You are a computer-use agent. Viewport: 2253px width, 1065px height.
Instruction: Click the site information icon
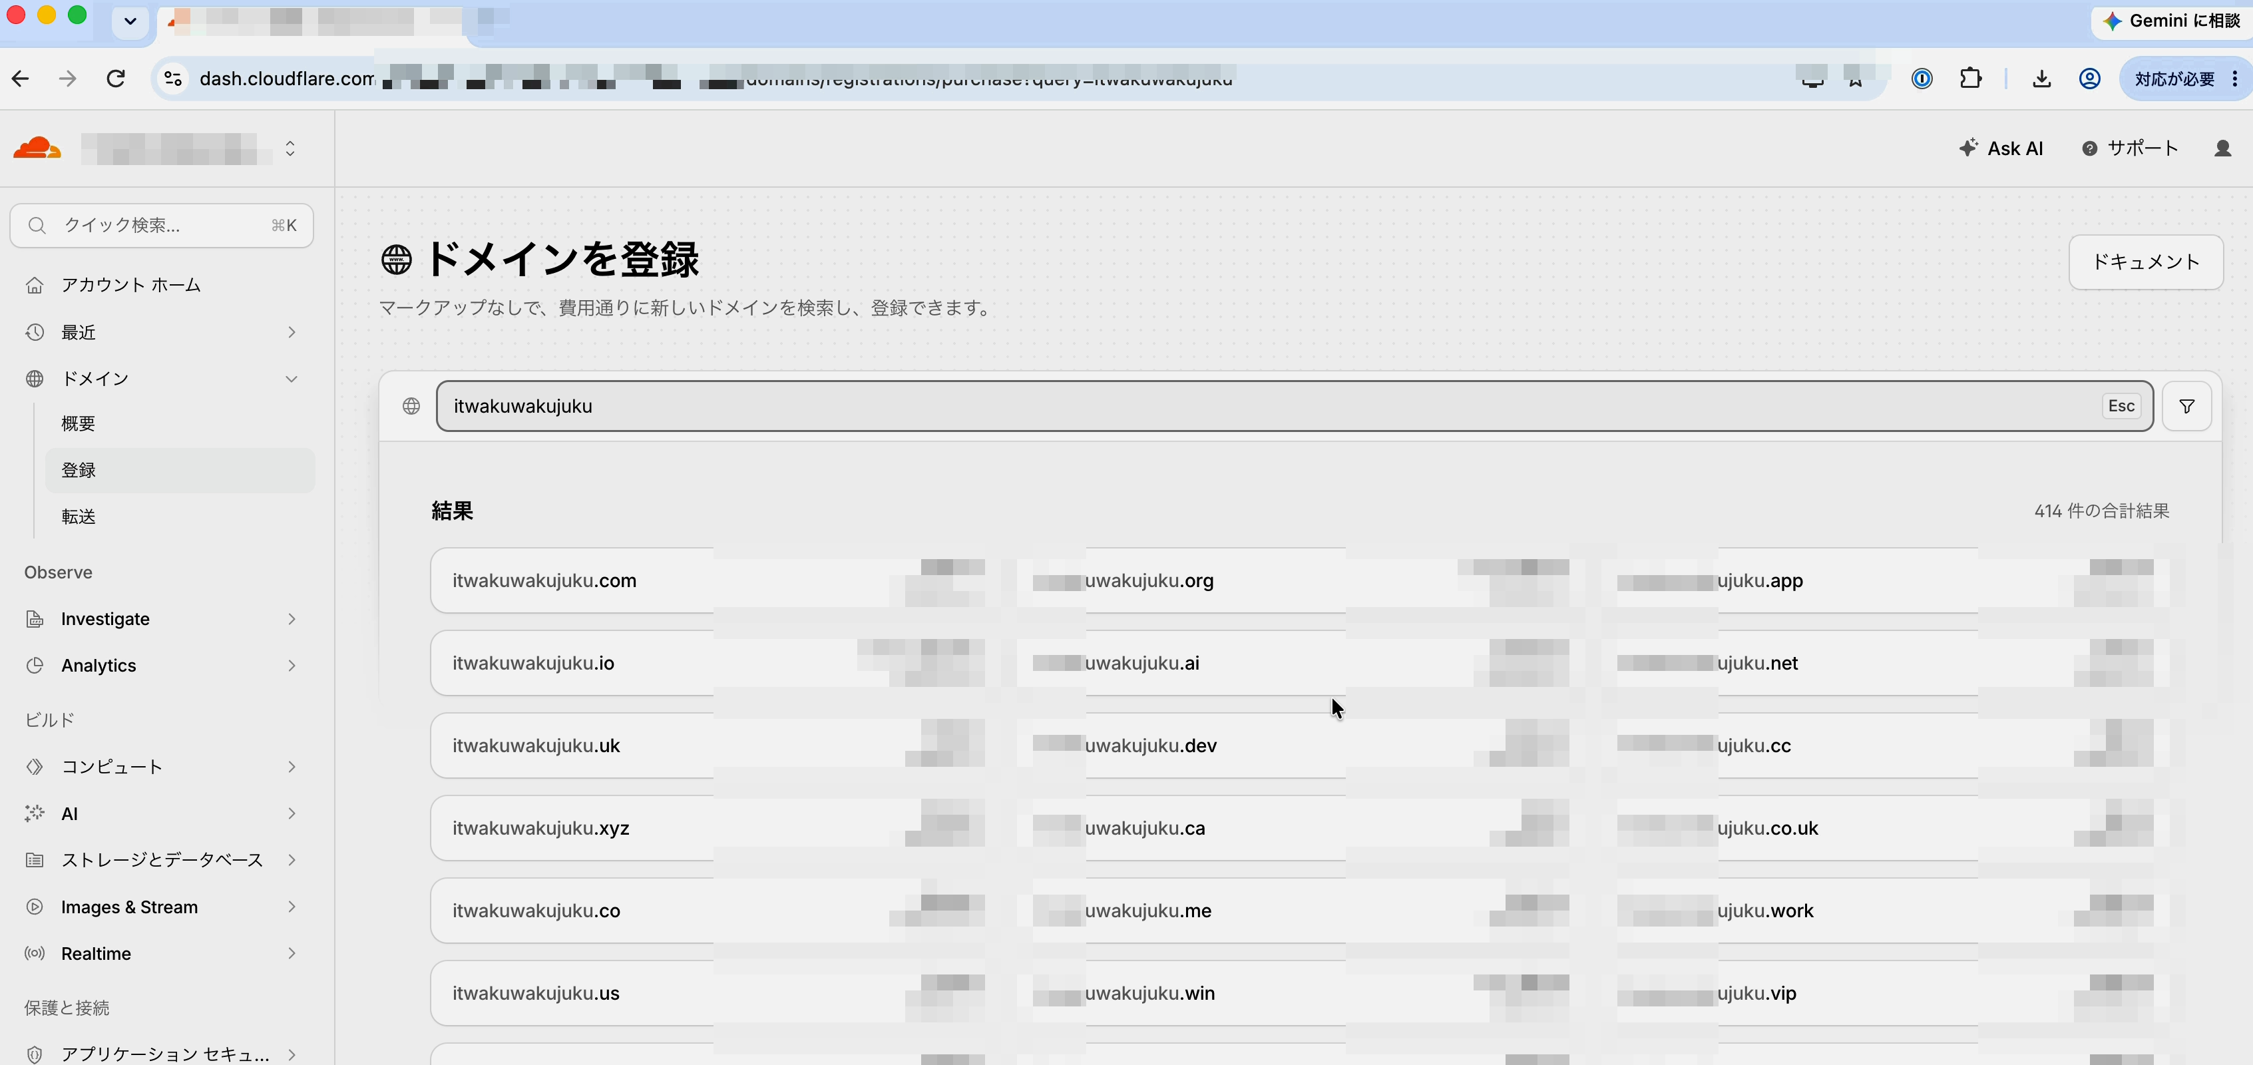point(173,79)
